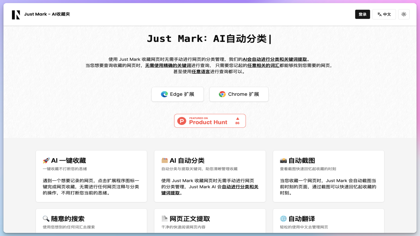The width and height of the screenshot is (420, 236).
Task: Click the underlined 任意语言 text
Action: pos(201,71)
